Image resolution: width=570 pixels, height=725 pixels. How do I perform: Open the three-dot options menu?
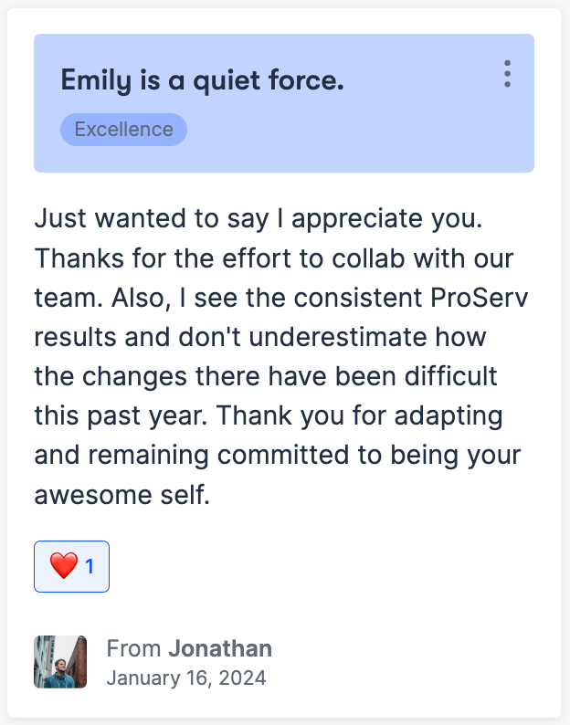point(507,74)
